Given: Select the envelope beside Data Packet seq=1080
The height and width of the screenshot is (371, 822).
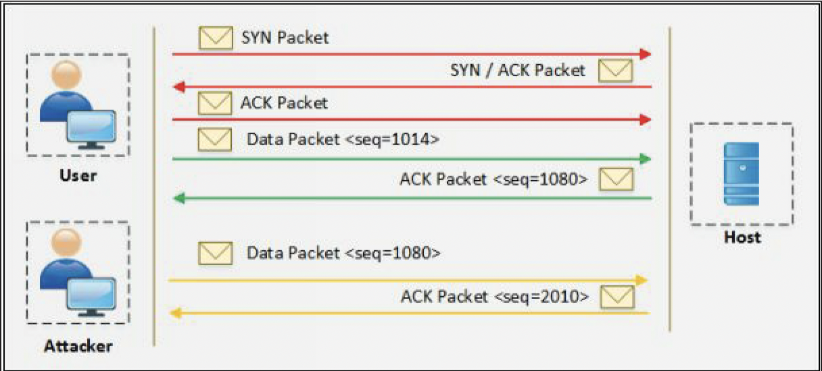Looking at the screenshot, I should (215, 254).
